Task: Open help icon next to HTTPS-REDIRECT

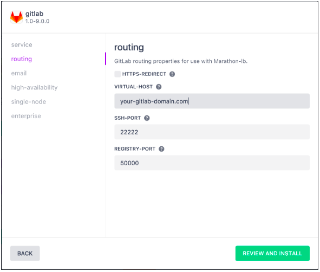Action: pos(172,74)
